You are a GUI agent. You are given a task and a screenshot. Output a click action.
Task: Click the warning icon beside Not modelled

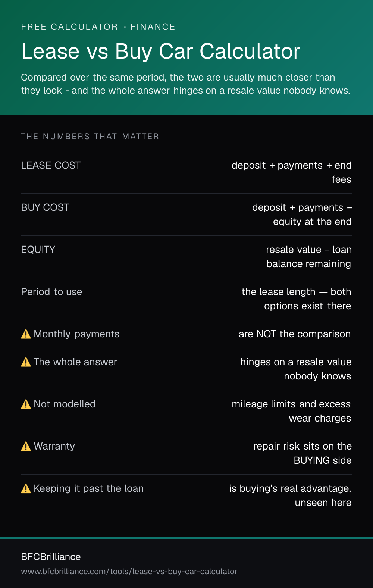click(x=26, y=404)
